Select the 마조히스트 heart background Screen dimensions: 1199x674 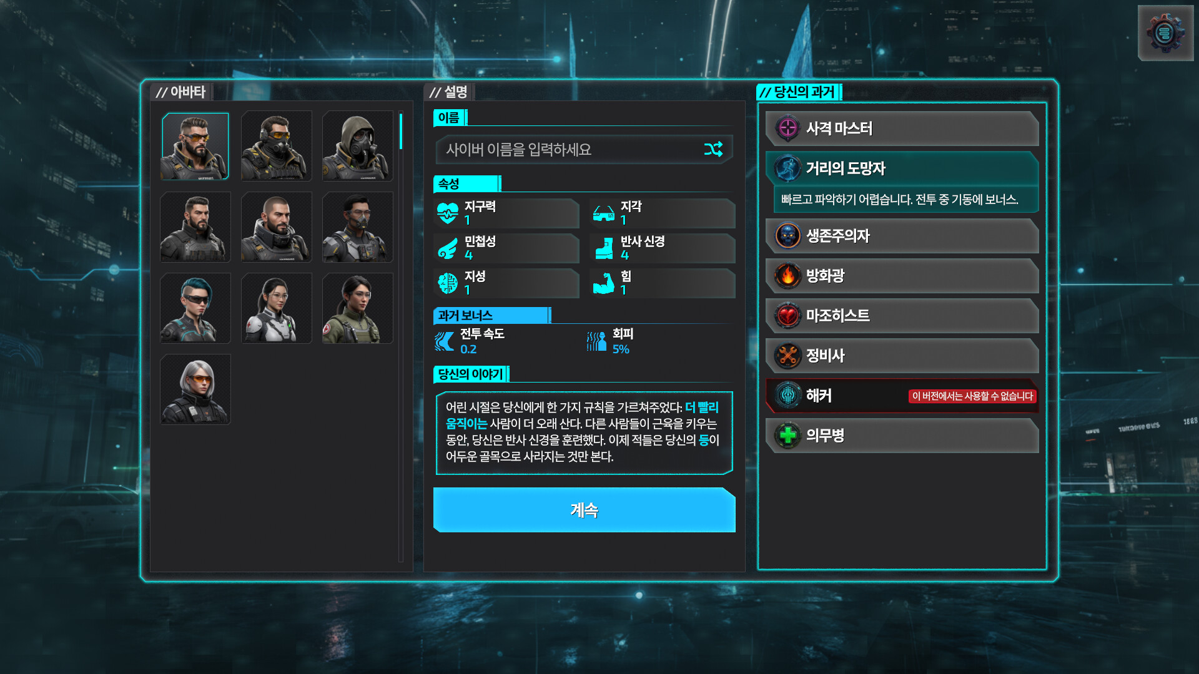pyautogui.click(x=902, y=316)
